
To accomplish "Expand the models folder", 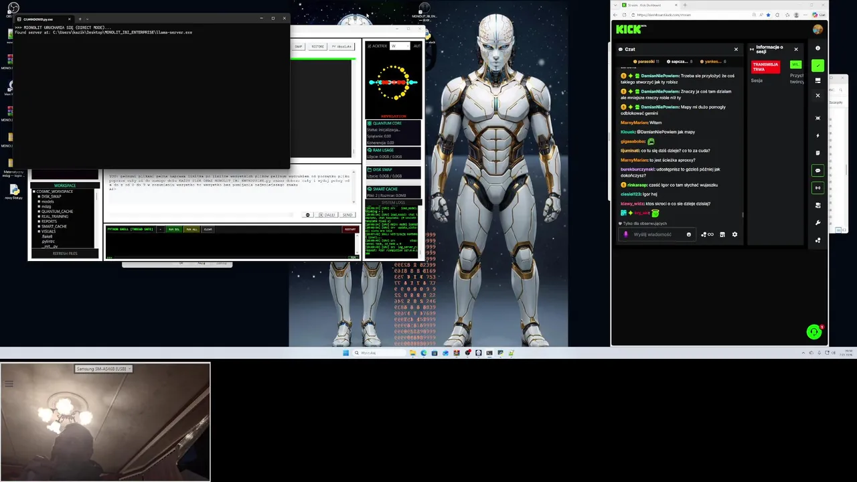I will pyautogui.click(x=39, y=202).
